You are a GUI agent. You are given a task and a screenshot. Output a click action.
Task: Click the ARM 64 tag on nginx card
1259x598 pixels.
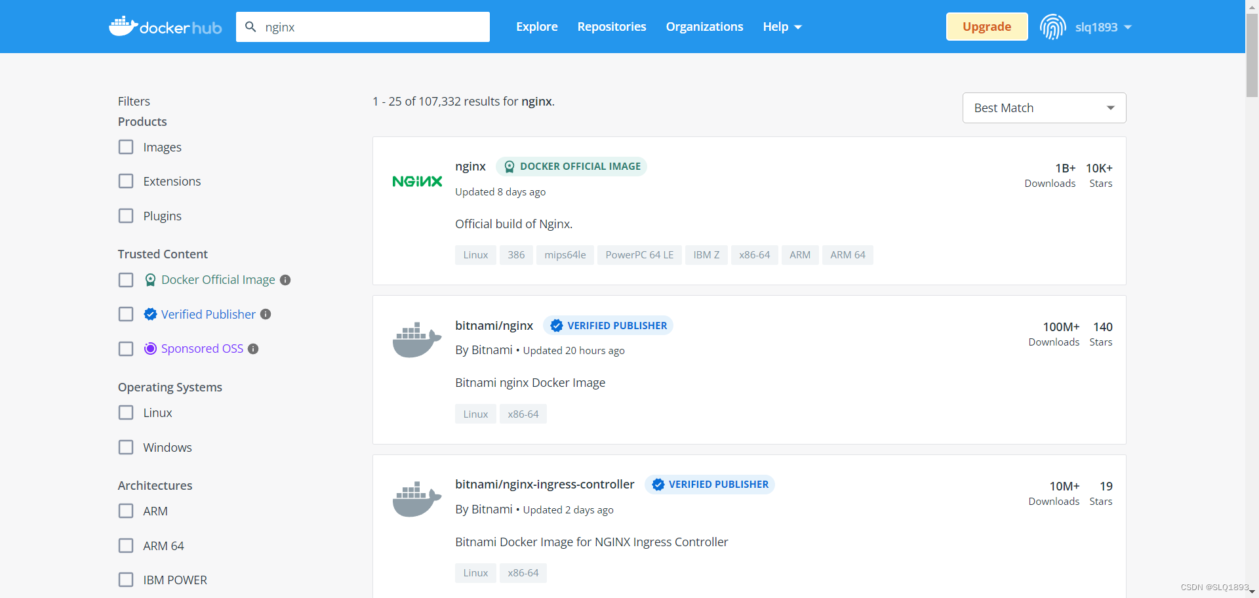(848, 255)
